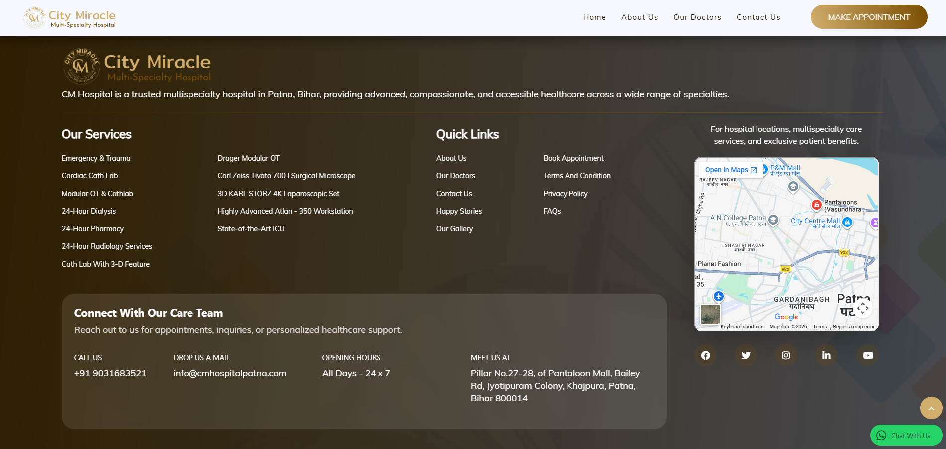Open the YouTube social icon

pyautogui.click(x=868, y=355)
